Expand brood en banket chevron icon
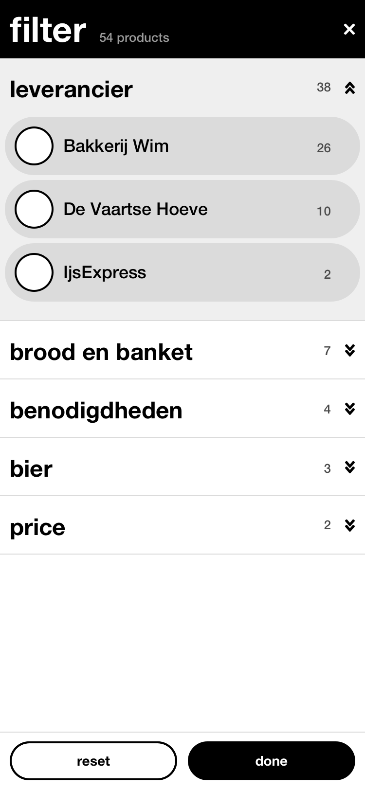 pyautogui.click(x=349, y=350)
